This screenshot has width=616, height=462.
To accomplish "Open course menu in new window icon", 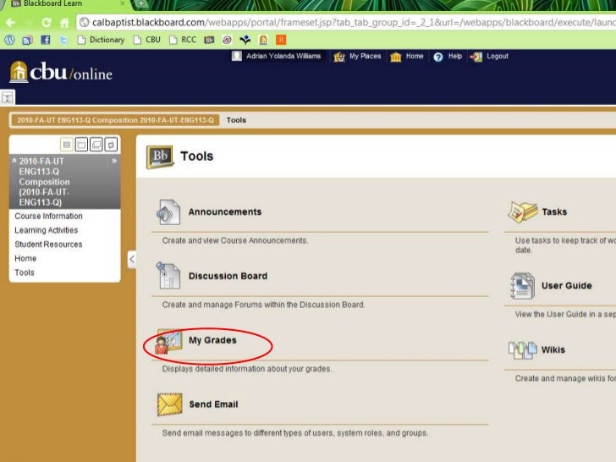I will (96, 145).
